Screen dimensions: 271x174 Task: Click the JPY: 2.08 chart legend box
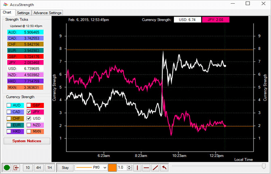[x=216, y=20]
